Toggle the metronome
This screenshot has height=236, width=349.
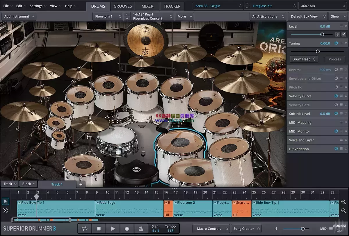(x=141, y=229)
